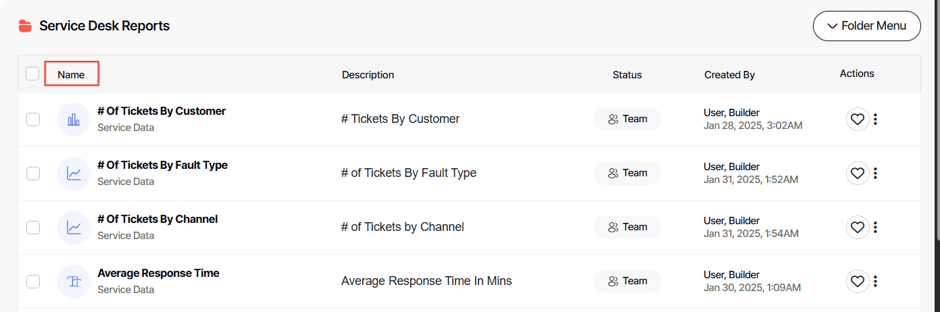Expand the Folder Menu dropdown

(866, 26)
